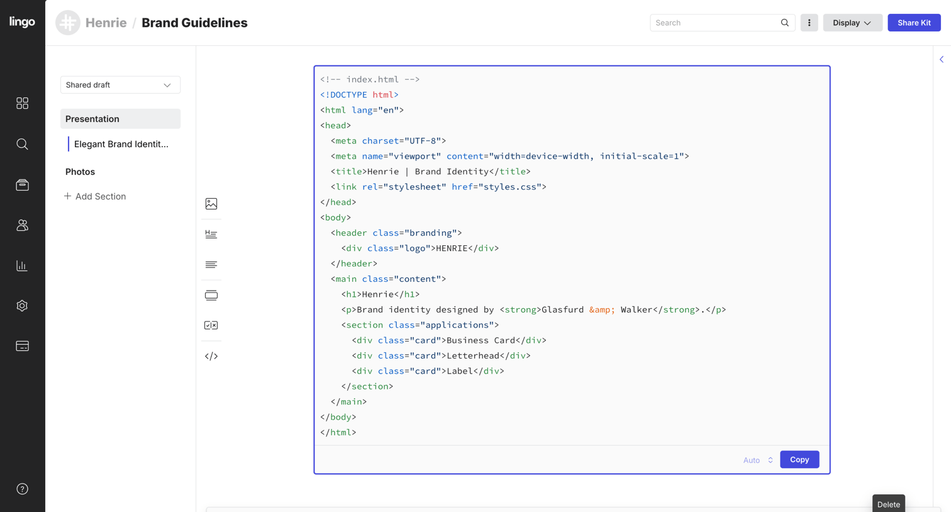The width and height of the screenshot is (951, 512).
Task: Open the analytics bar chart icon
Action: click(x=22, y=265)
